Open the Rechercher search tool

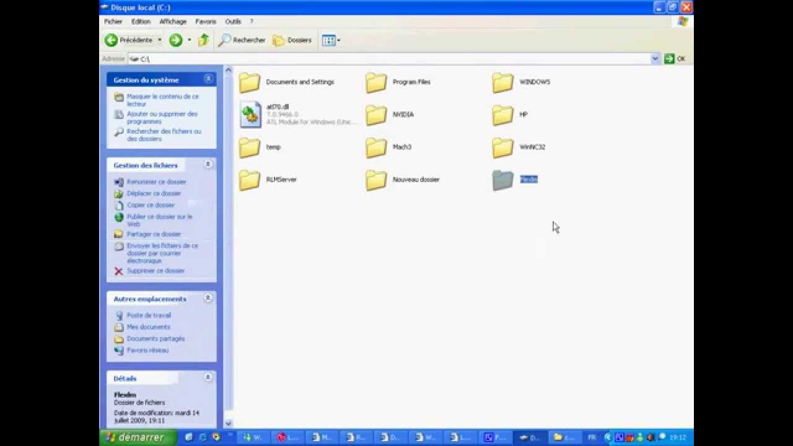[242, 40]
